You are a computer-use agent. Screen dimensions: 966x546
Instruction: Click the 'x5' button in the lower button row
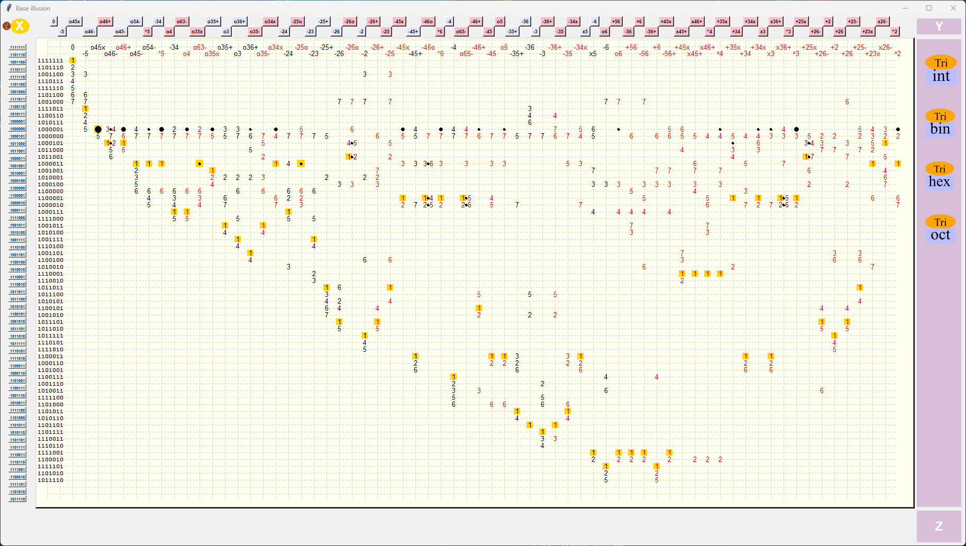point(585,31)
